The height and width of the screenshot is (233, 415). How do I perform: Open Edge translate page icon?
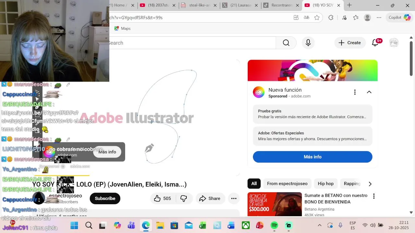click(x=306, y=17)
